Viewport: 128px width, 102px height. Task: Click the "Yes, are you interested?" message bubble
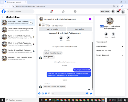[x=82, y=70]
